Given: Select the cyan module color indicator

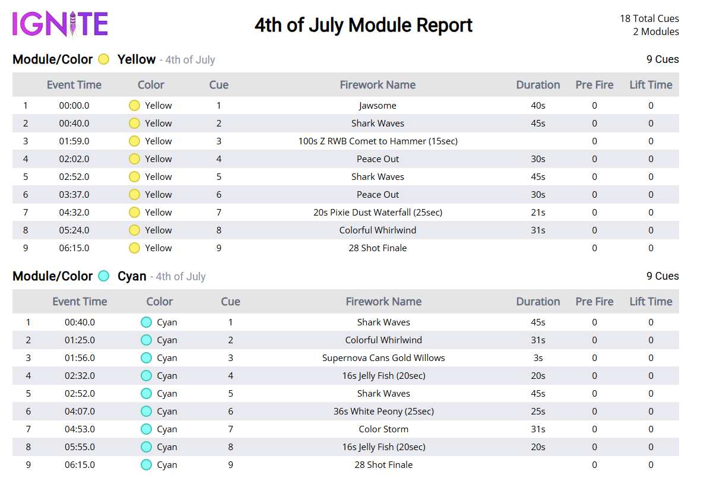Looking at the screenshot, I should click(x=103, y=276).
